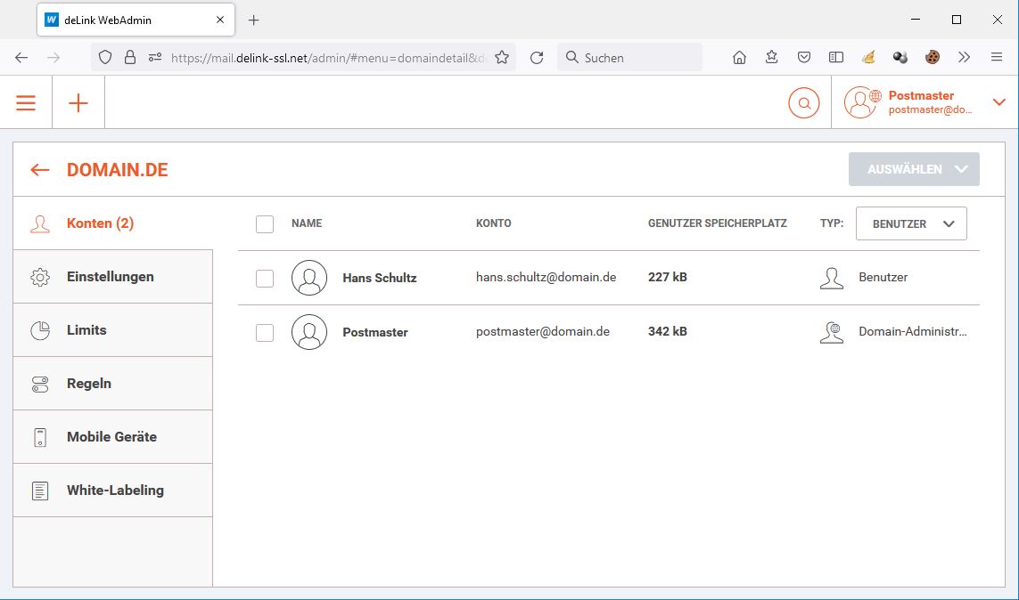Check the Postmaster account checkbox
Viewport: 1019px width, 600px height.
[x=265, y=333]
